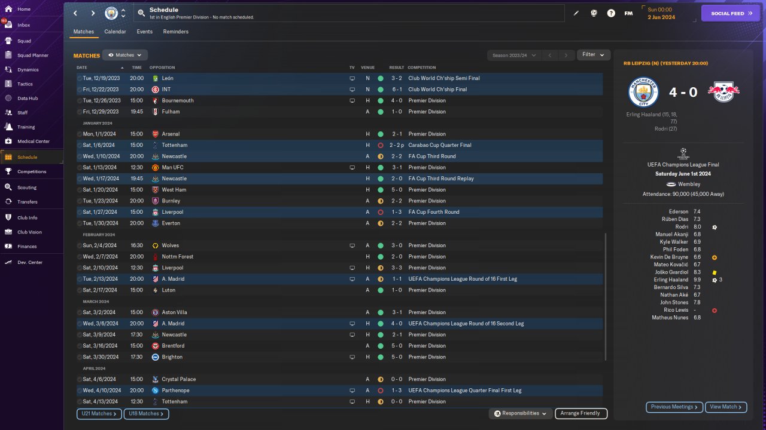The image size is (766, 430).
Task: Open the Transfers screen
Action: click(x=28, y=202)
